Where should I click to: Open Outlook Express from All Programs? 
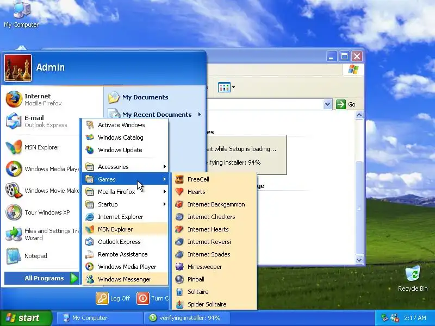tap(125, 242)
